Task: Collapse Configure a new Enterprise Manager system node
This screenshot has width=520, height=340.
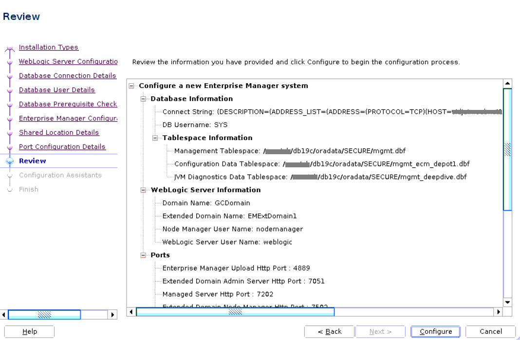Action: point(131,86)
